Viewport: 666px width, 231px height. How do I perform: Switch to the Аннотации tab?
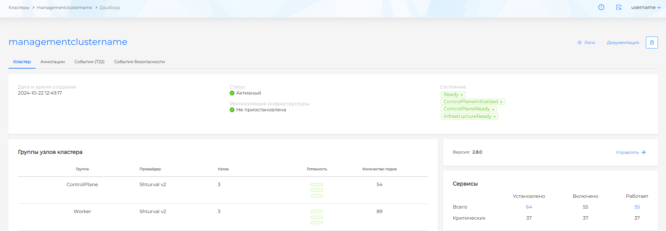tap(52, 62)
